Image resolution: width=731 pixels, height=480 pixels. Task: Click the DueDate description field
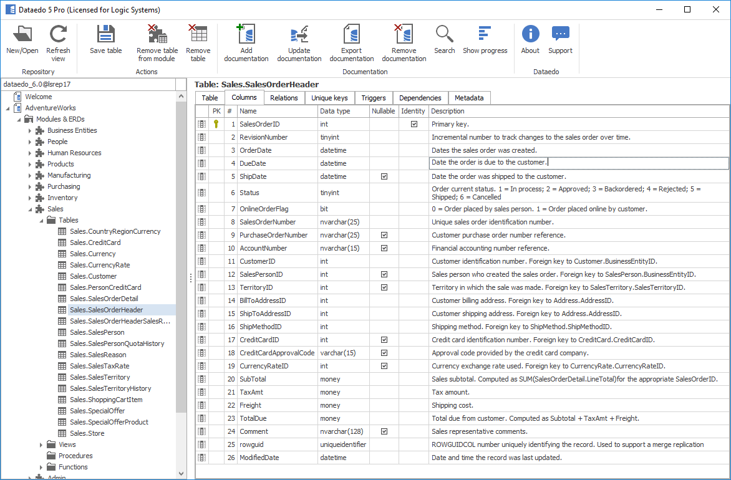coord(579,163)
